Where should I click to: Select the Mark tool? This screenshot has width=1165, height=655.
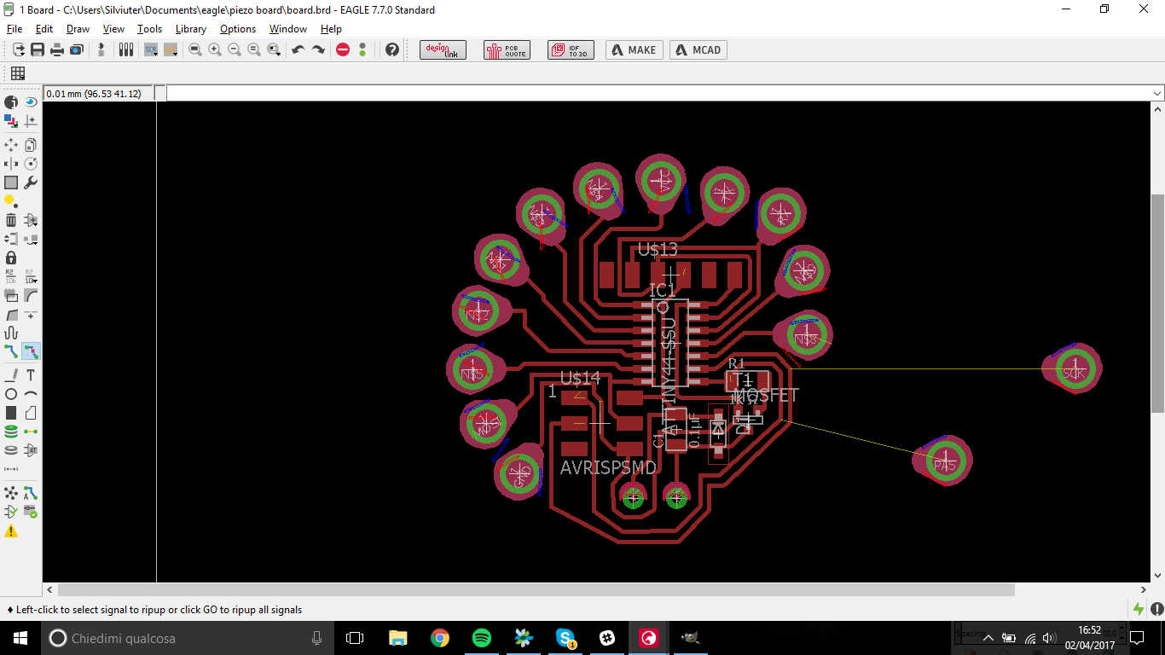click(31, 121)
